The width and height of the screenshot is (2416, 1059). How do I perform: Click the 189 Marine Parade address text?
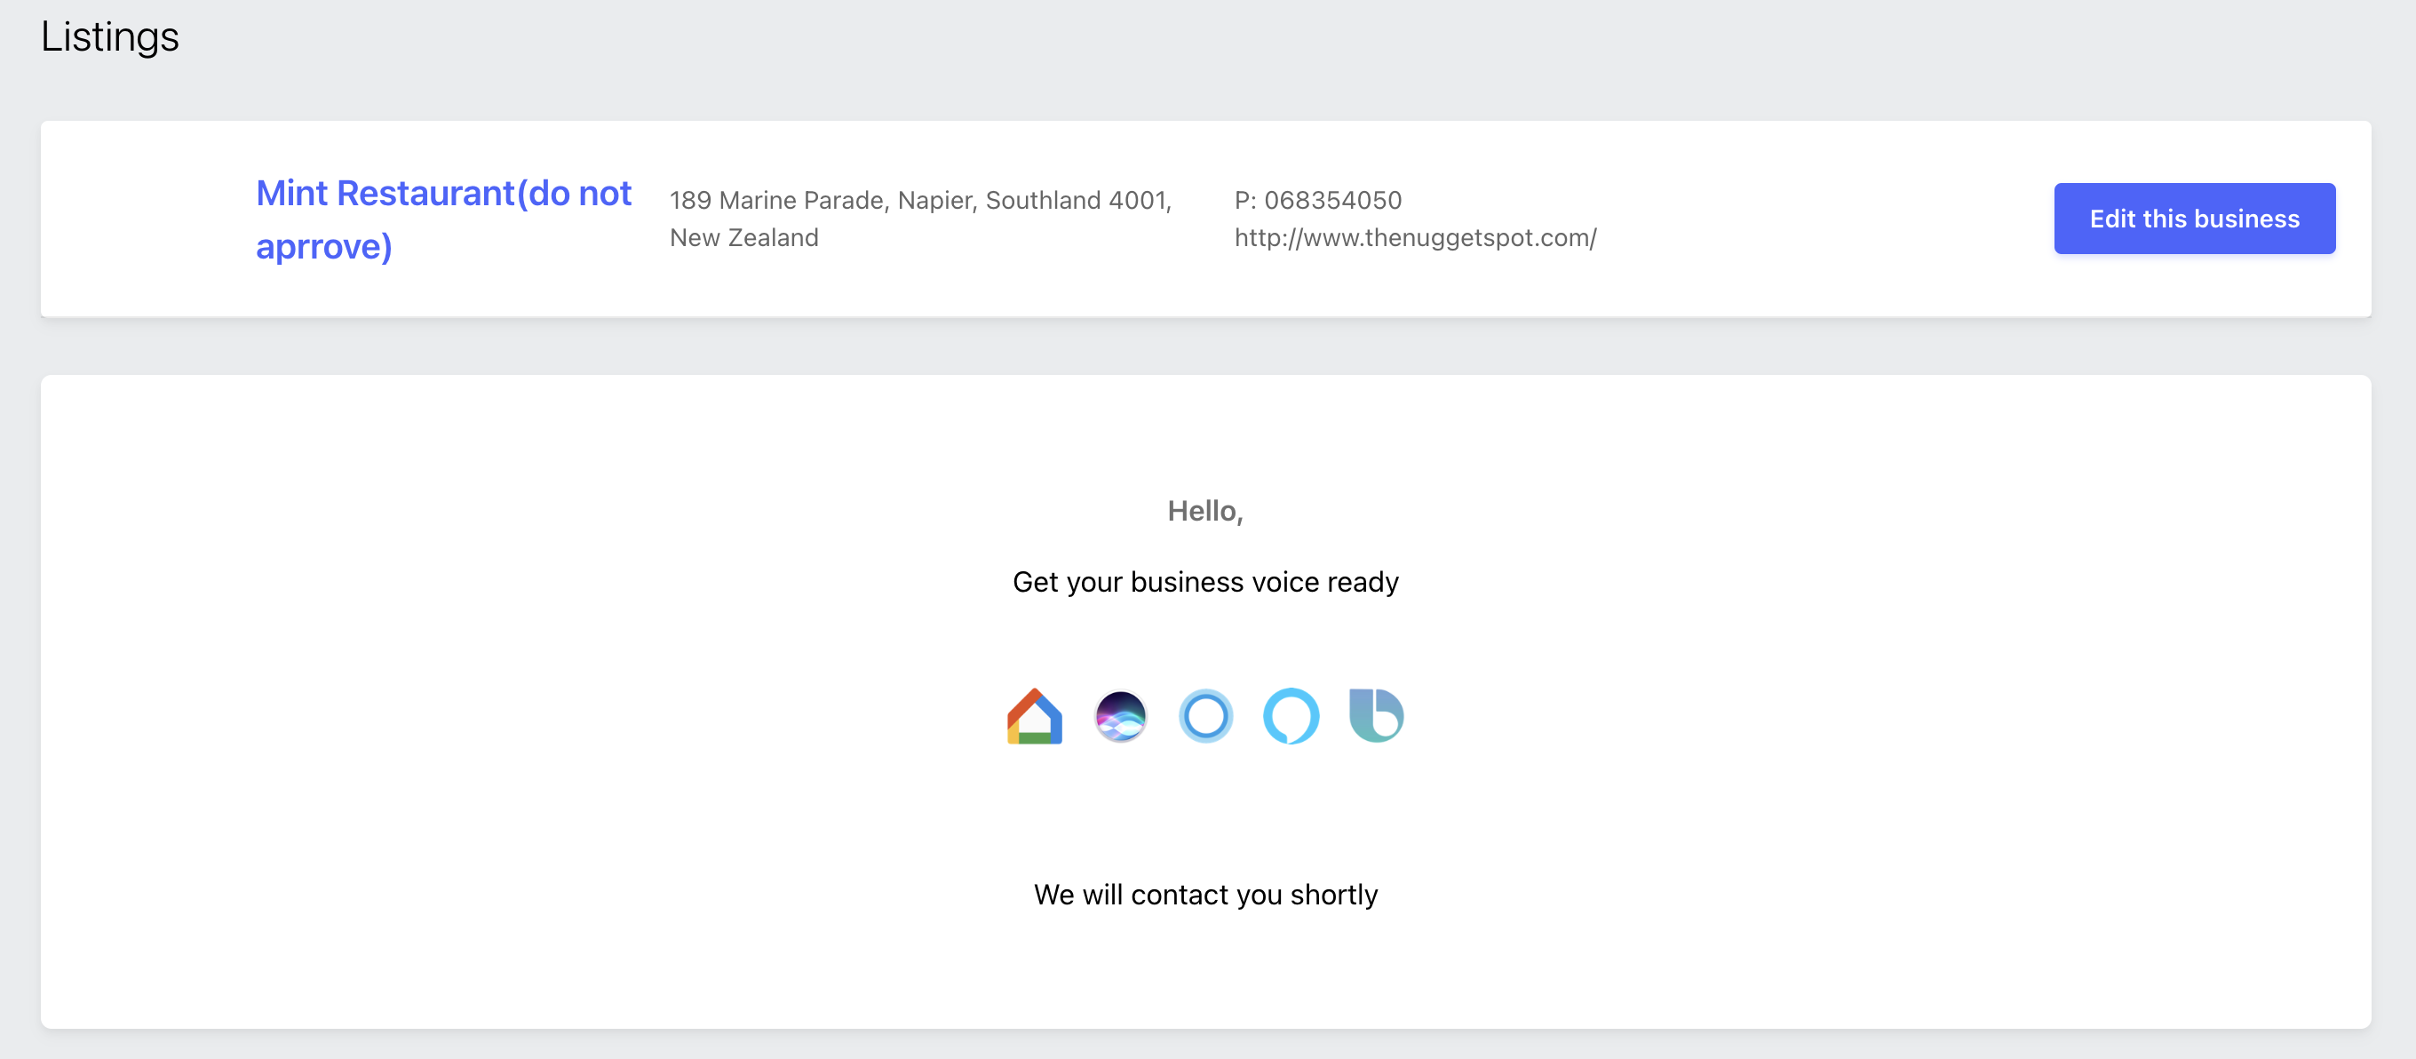click(920, 219)
